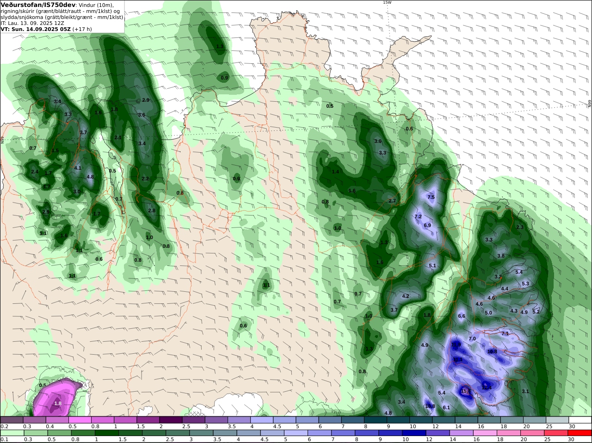Click the 4.4 precipitation value on the map

coord(505,289)
